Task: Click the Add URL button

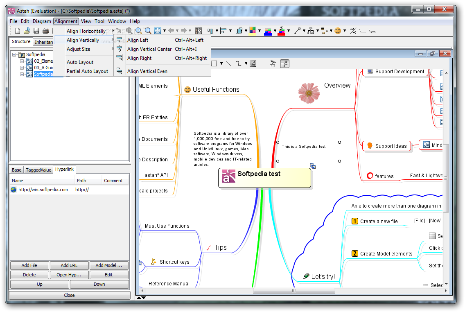Action: 69,265
